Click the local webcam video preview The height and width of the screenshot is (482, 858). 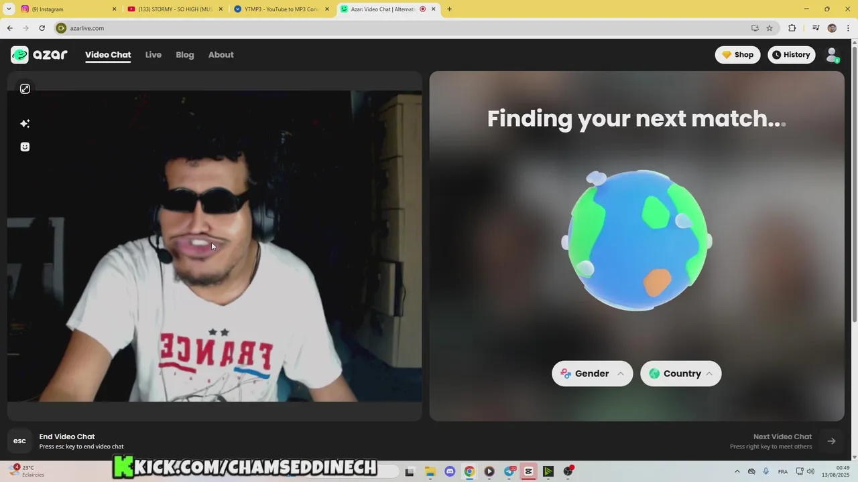[x=214, y=246]
